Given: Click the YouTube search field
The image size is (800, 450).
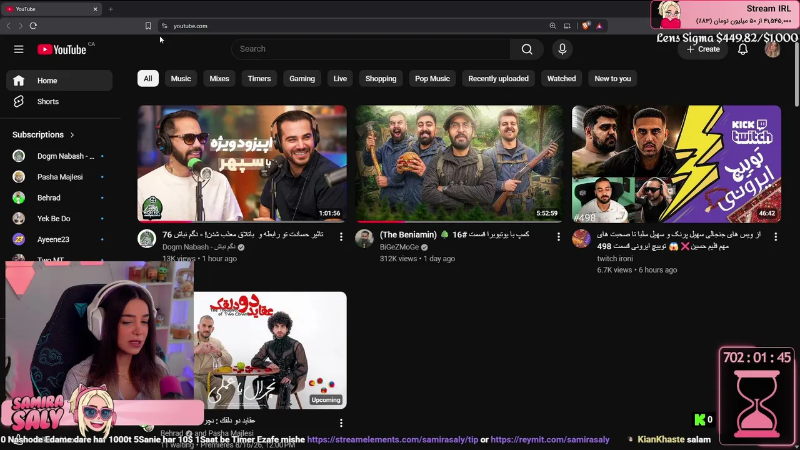Looking at the screenshot, I should click(x=371, y=49).
